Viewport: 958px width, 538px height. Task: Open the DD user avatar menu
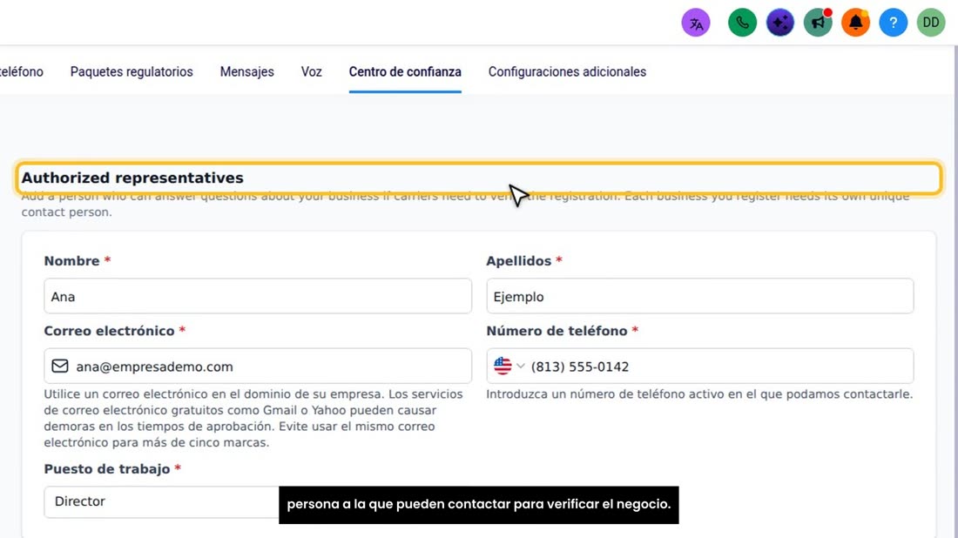(x=930, y=24)
